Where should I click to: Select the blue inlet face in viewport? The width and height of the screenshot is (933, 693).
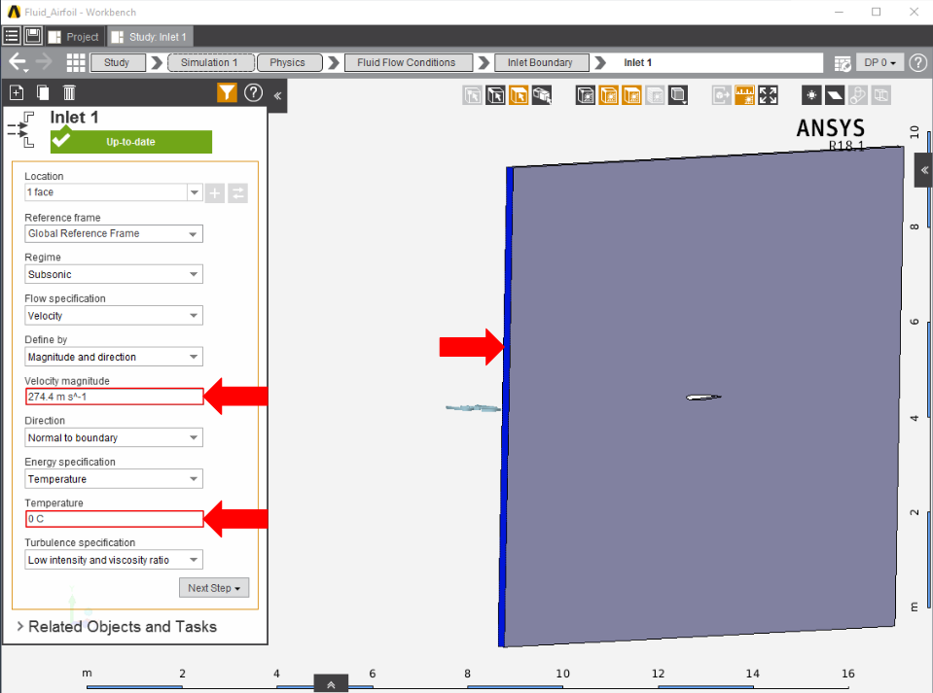coord(506,406)
